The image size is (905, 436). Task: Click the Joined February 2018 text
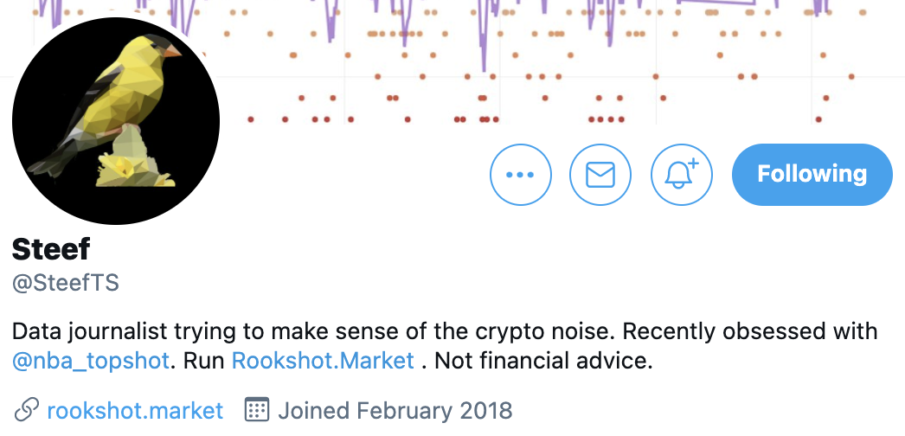coord(395,409)
